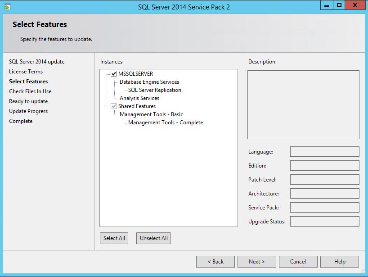Image resolution: width=368 pixels, height=277 pixels.
Task: Select Management Tools - Basic item
Action: pyautogui.click(x=151, y=114)
